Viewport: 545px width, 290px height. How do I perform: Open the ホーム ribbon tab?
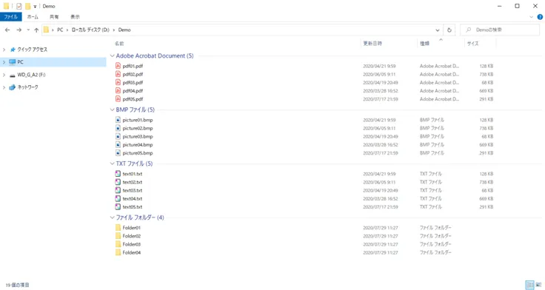(33, 17)
